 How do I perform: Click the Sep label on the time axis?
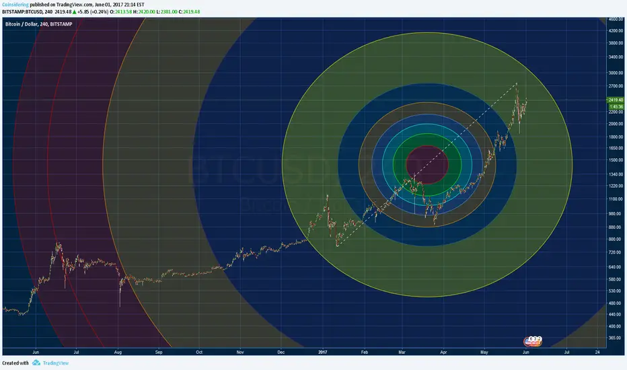159,353
